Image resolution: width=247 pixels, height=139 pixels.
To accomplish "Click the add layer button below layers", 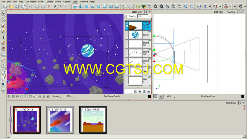I will [135, 91].
